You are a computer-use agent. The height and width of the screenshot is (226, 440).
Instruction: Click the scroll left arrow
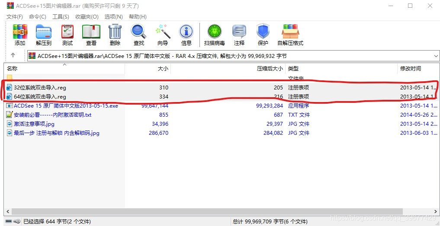(8, 211)
